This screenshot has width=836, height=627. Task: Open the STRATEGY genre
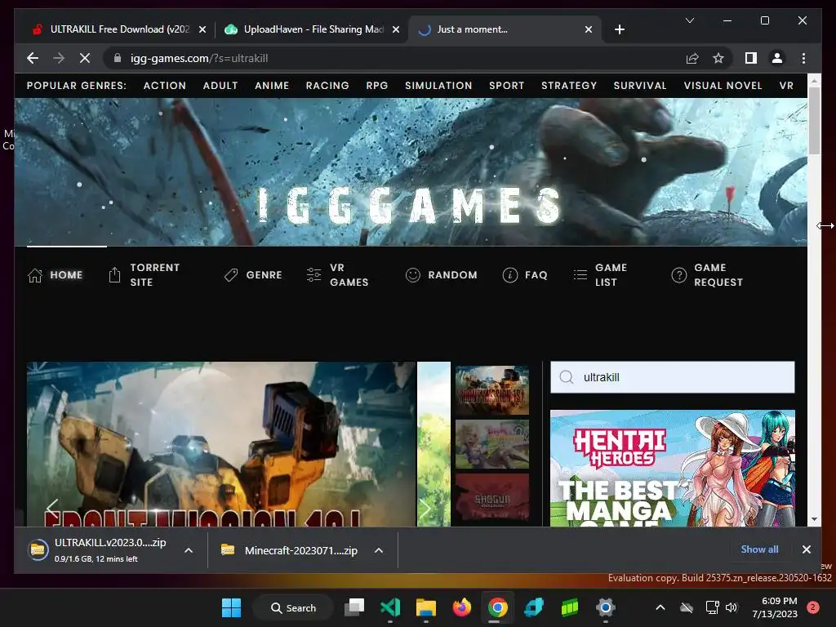569,85
